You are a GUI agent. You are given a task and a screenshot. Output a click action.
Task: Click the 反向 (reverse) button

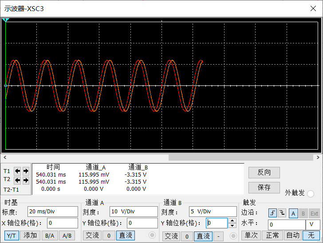(264, 173)
